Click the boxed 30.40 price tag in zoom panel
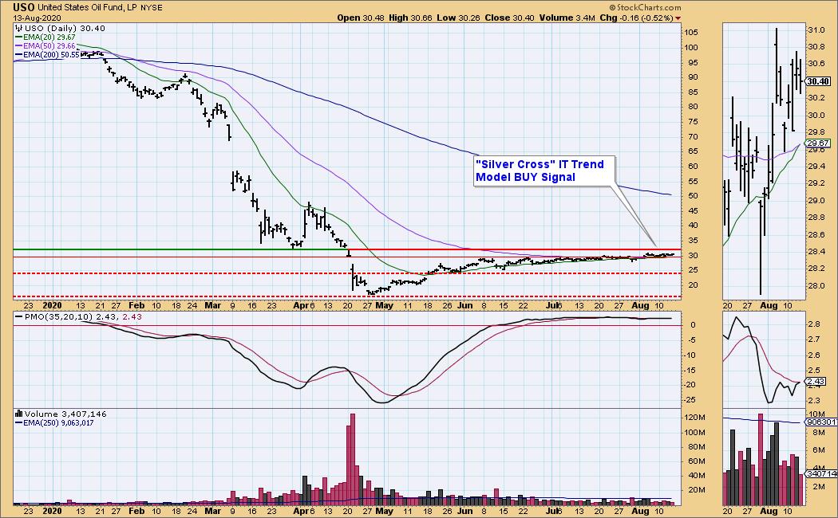This screenshot has width=838, height=518. pos(818,81)
